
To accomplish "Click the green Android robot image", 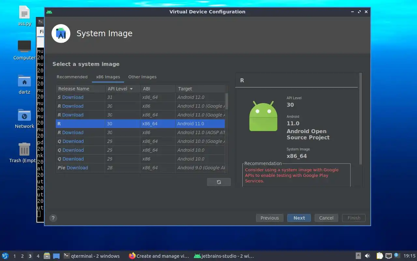I will [263, 116].
